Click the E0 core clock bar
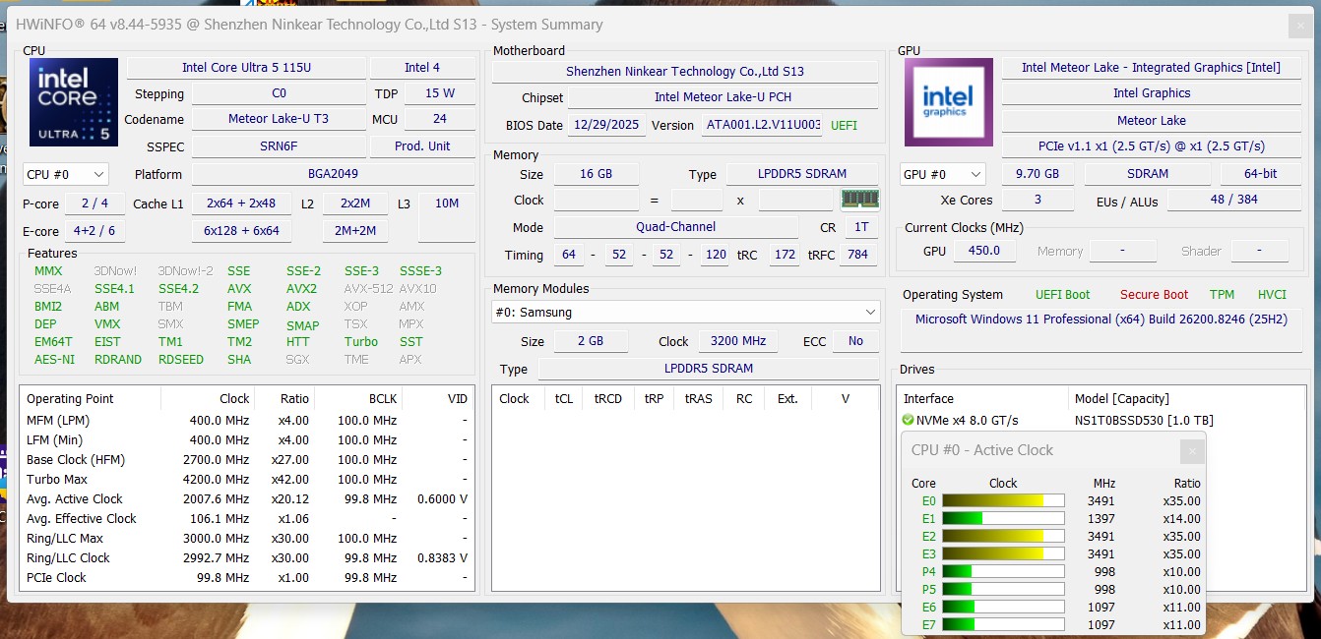Viewport: 1321px width, 639px height. [1003, 500]
